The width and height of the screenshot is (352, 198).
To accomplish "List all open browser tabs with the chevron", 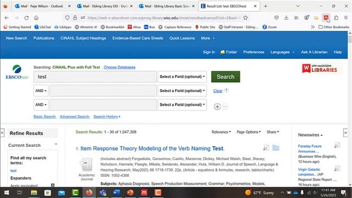I will 298,6.
